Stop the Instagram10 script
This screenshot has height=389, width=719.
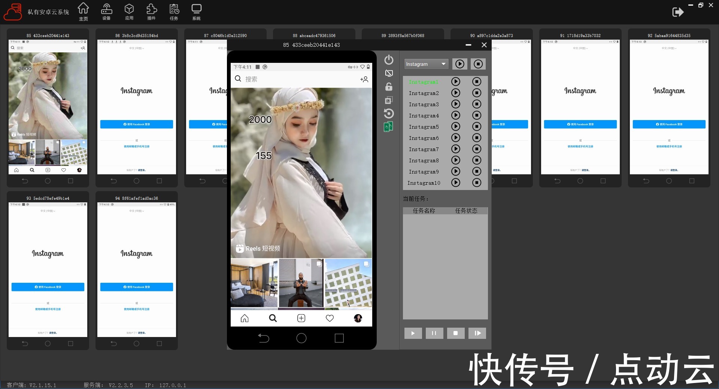click(477, 183)
